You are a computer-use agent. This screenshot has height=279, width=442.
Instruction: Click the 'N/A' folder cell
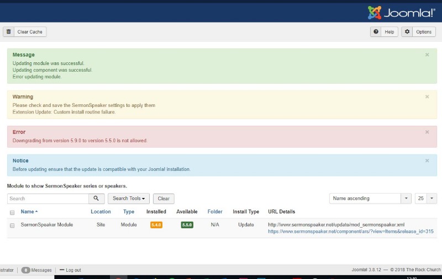point(215,225)
